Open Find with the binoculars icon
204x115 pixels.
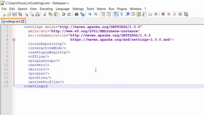coord(76,14)
